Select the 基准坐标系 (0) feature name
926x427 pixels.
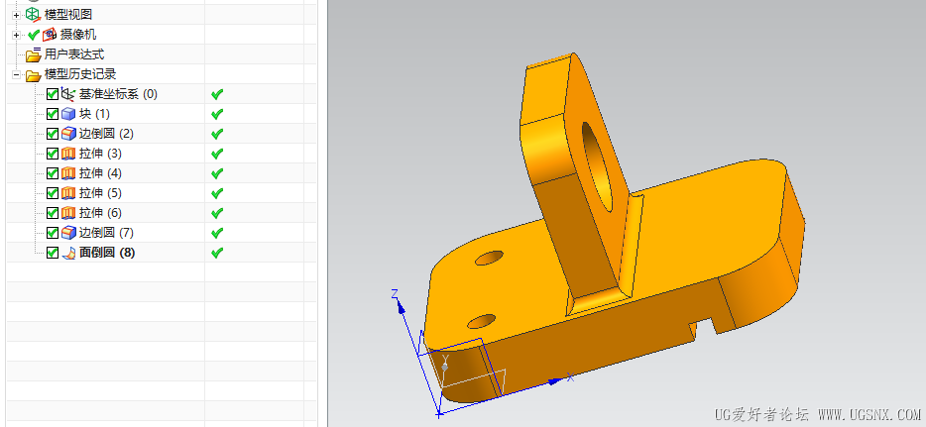(x=119, y=94)
